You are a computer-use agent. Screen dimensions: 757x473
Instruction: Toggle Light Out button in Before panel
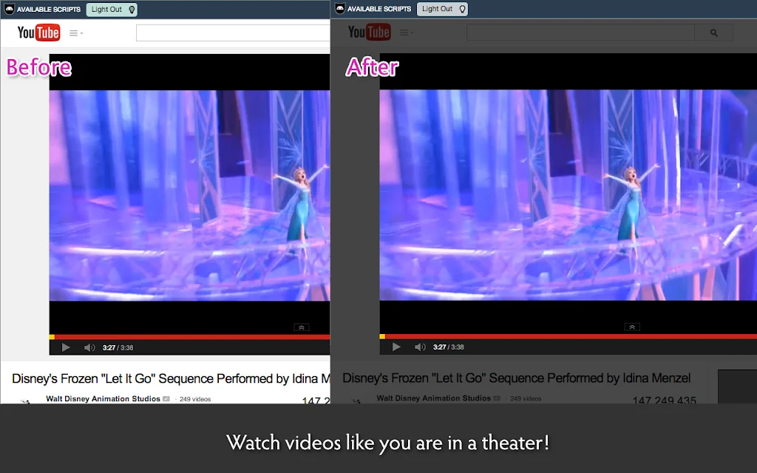click(x=112, y=9)
